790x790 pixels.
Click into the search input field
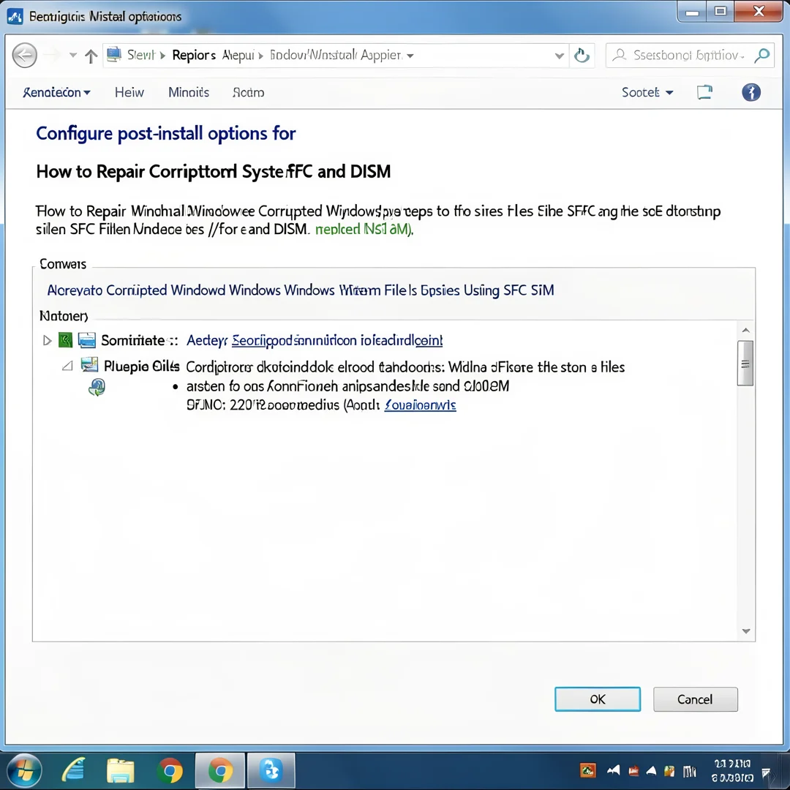click(x=688, y=55)
